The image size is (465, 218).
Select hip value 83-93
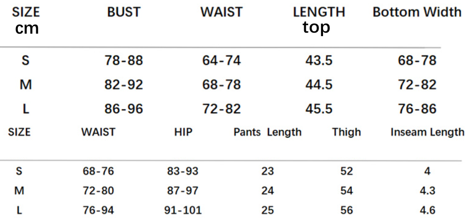pos(183,171)
